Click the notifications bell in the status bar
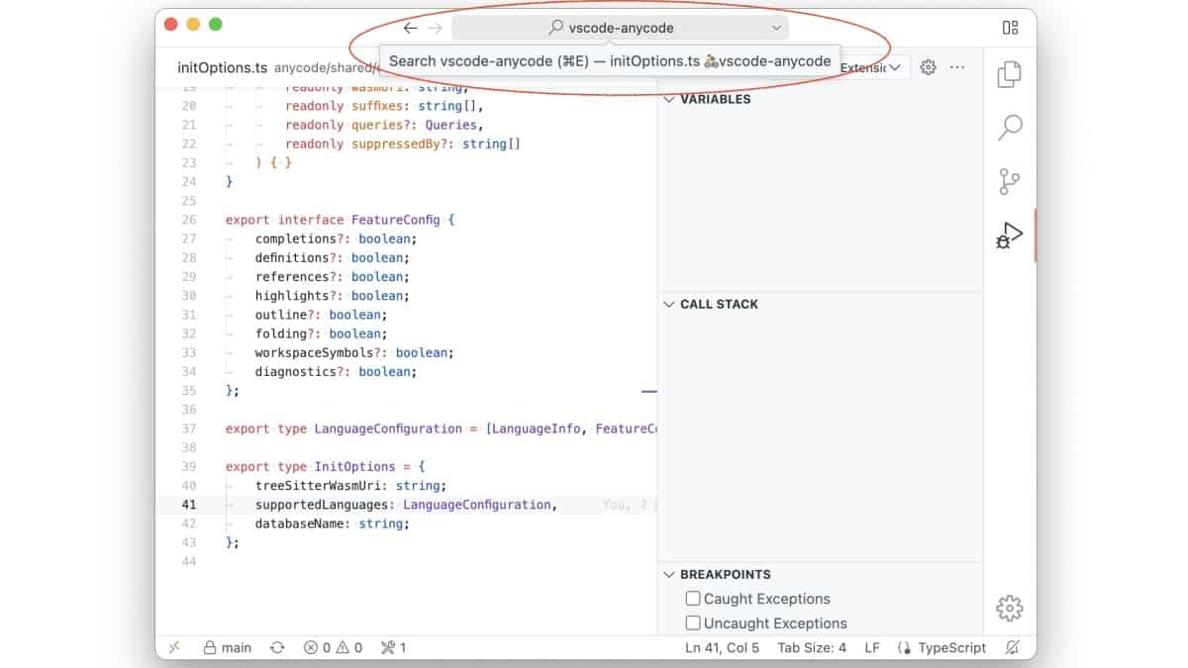Image resolution: width=1188 pixels, height=668 pixels. pyautogui.click(x=1012, y=647)
